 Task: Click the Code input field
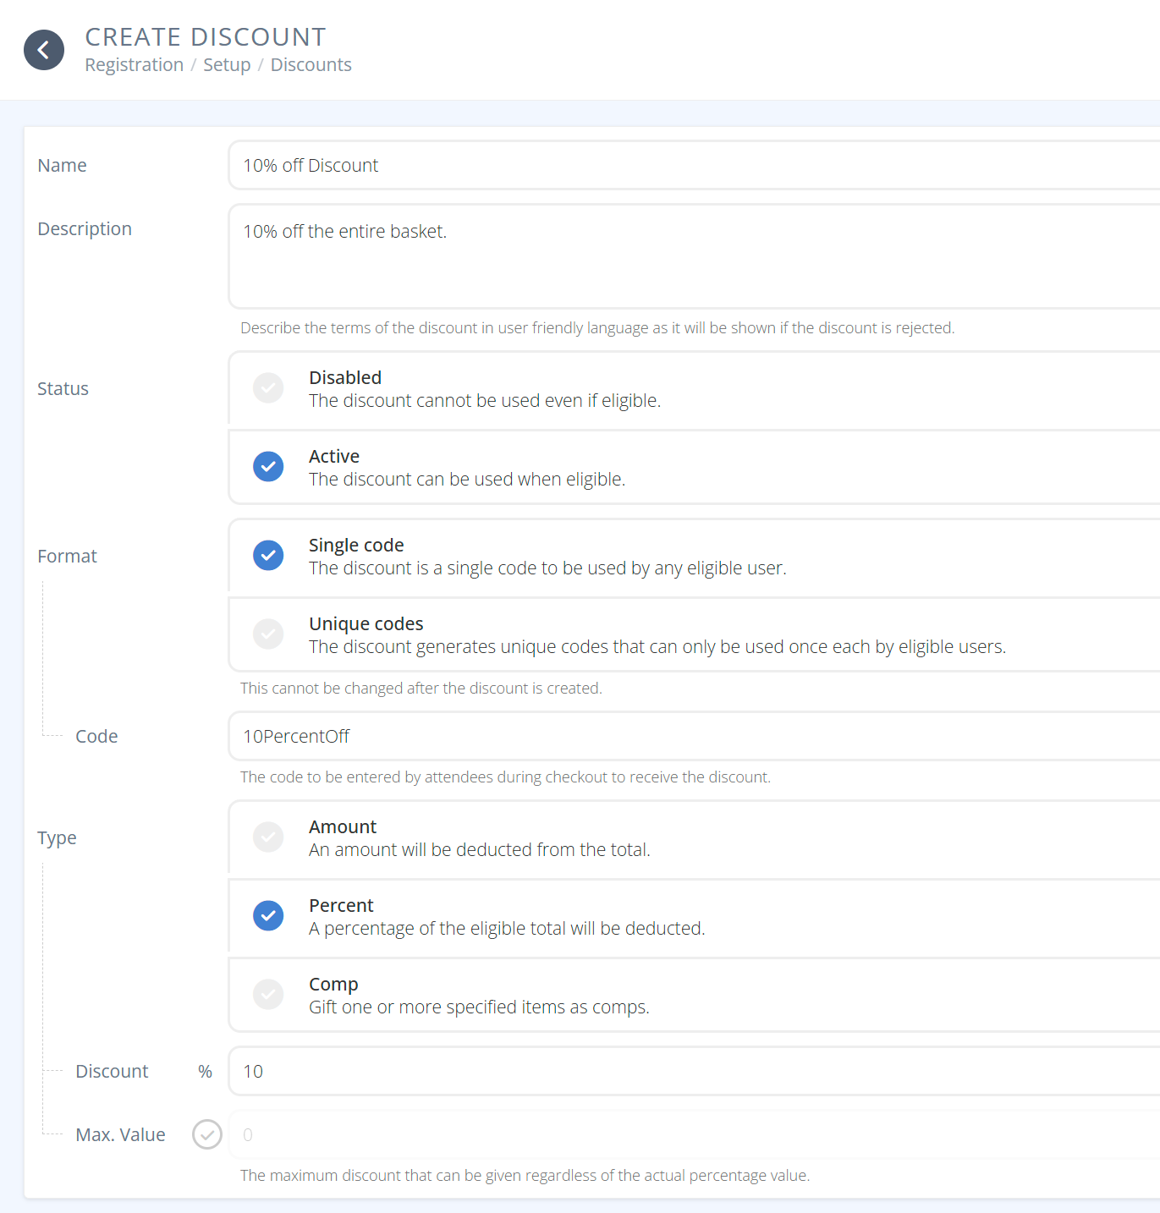point(694,737)
